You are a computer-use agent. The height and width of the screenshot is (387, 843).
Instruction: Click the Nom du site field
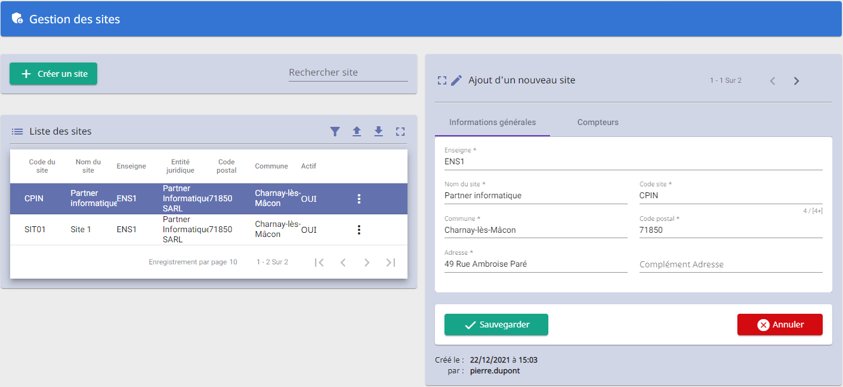pyautogui.click(x=536, y=193)
